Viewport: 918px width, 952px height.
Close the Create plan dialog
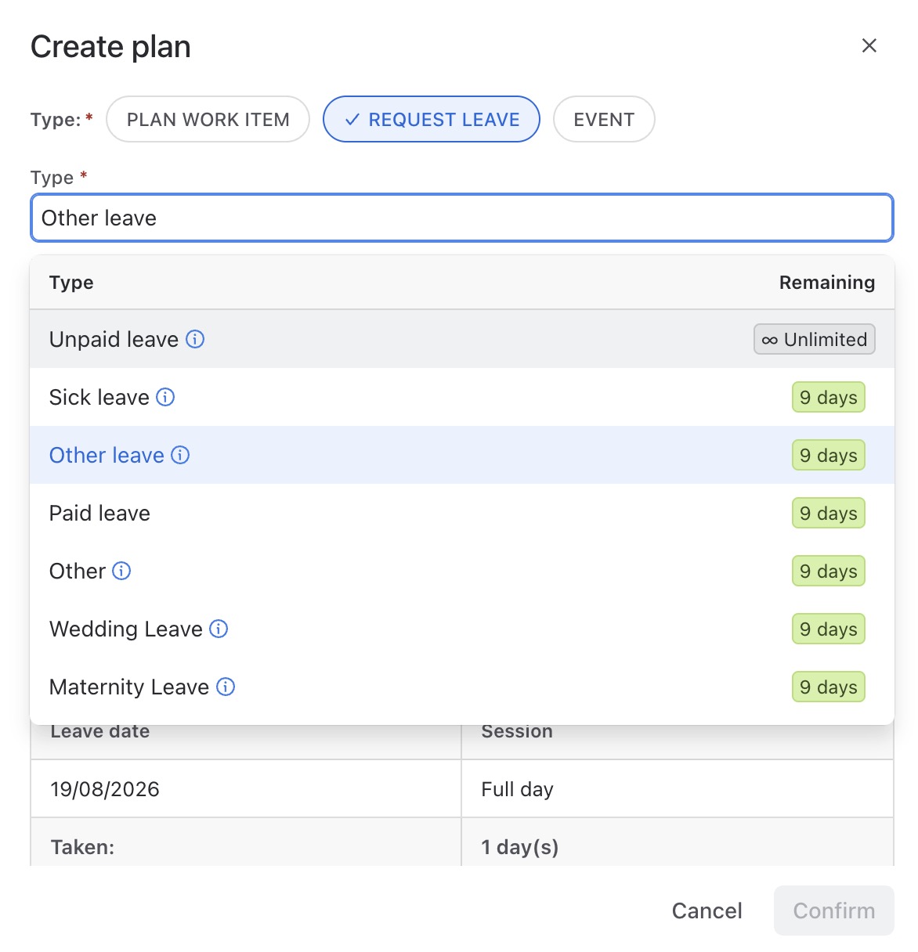pos(869,45)
